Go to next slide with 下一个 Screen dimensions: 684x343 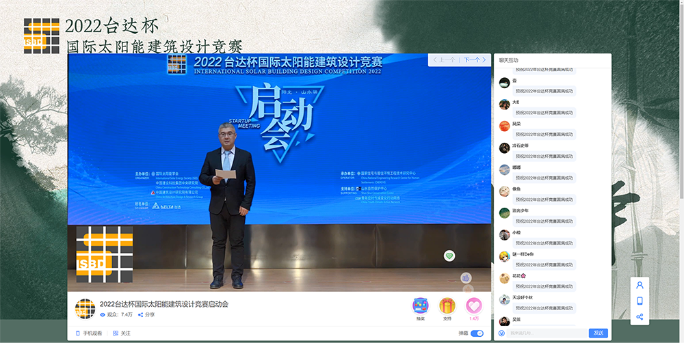(x=475, y=59)
